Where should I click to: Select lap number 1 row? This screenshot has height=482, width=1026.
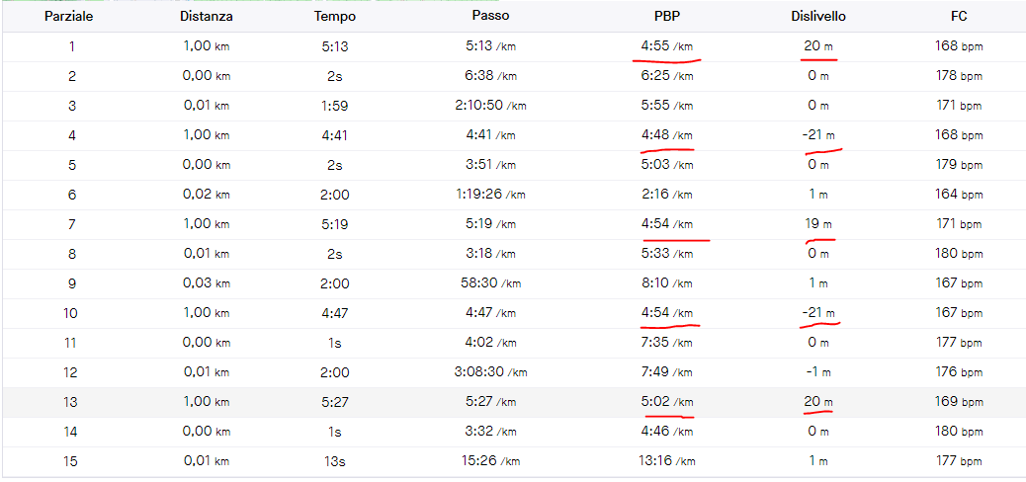(x=71, y=46)
